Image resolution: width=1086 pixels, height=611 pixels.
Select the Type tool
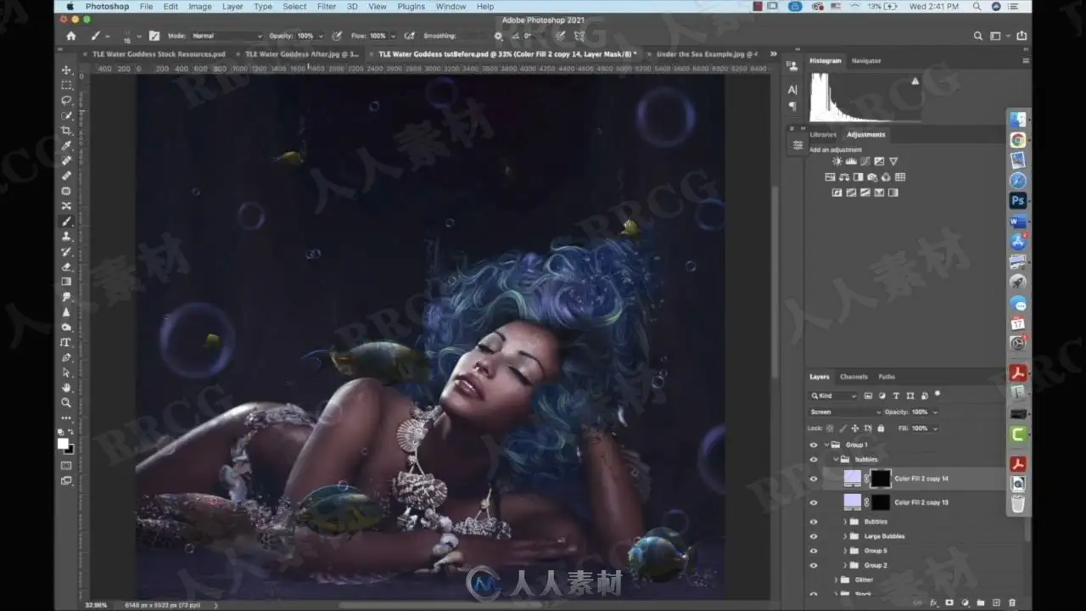coord(66,342)
